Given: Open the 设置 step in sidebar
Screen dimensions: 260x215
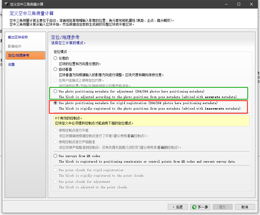Looking at the screenshot, I should [11, 65].
